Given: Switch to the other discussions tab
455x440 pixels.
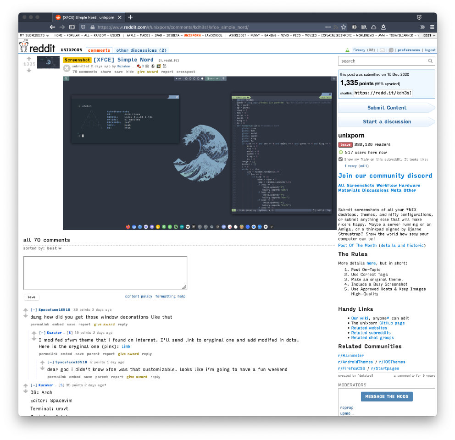Looking at the screenshot, I should pyautogui.click(x=141, y=50).
